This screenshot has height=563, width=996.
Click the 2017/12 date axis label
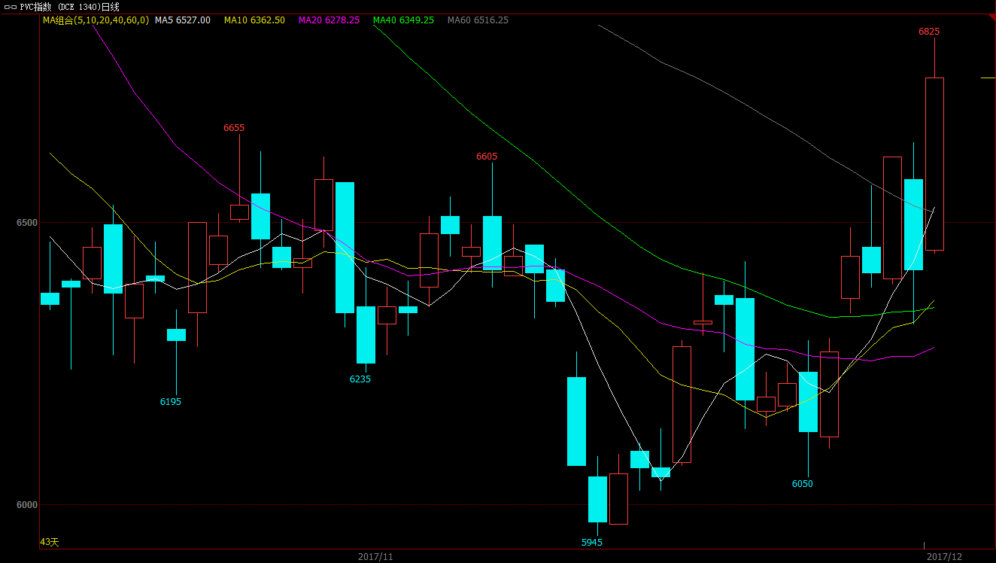[x=944, y=557]
